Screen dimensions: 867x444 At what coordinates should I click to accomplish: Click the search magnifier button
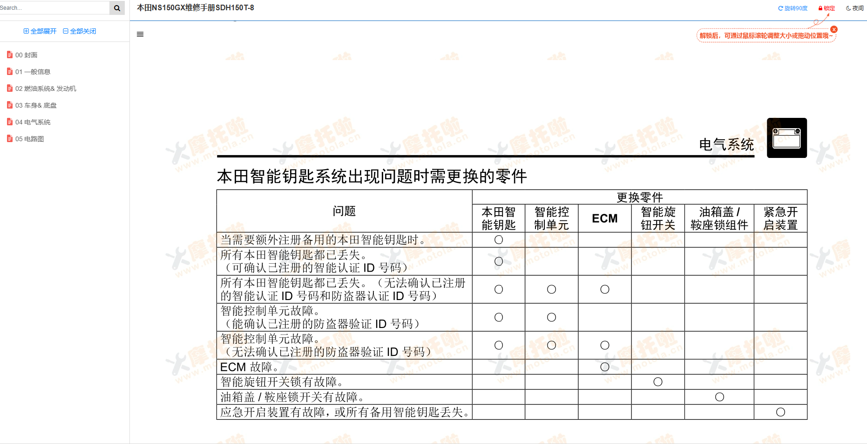point(117,8)
